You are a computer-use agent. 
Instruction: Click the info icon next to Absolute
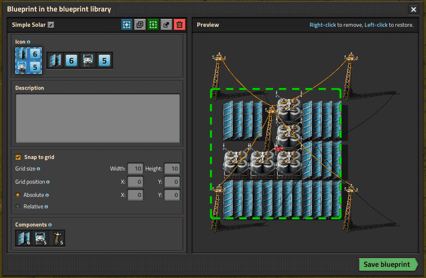47,195
